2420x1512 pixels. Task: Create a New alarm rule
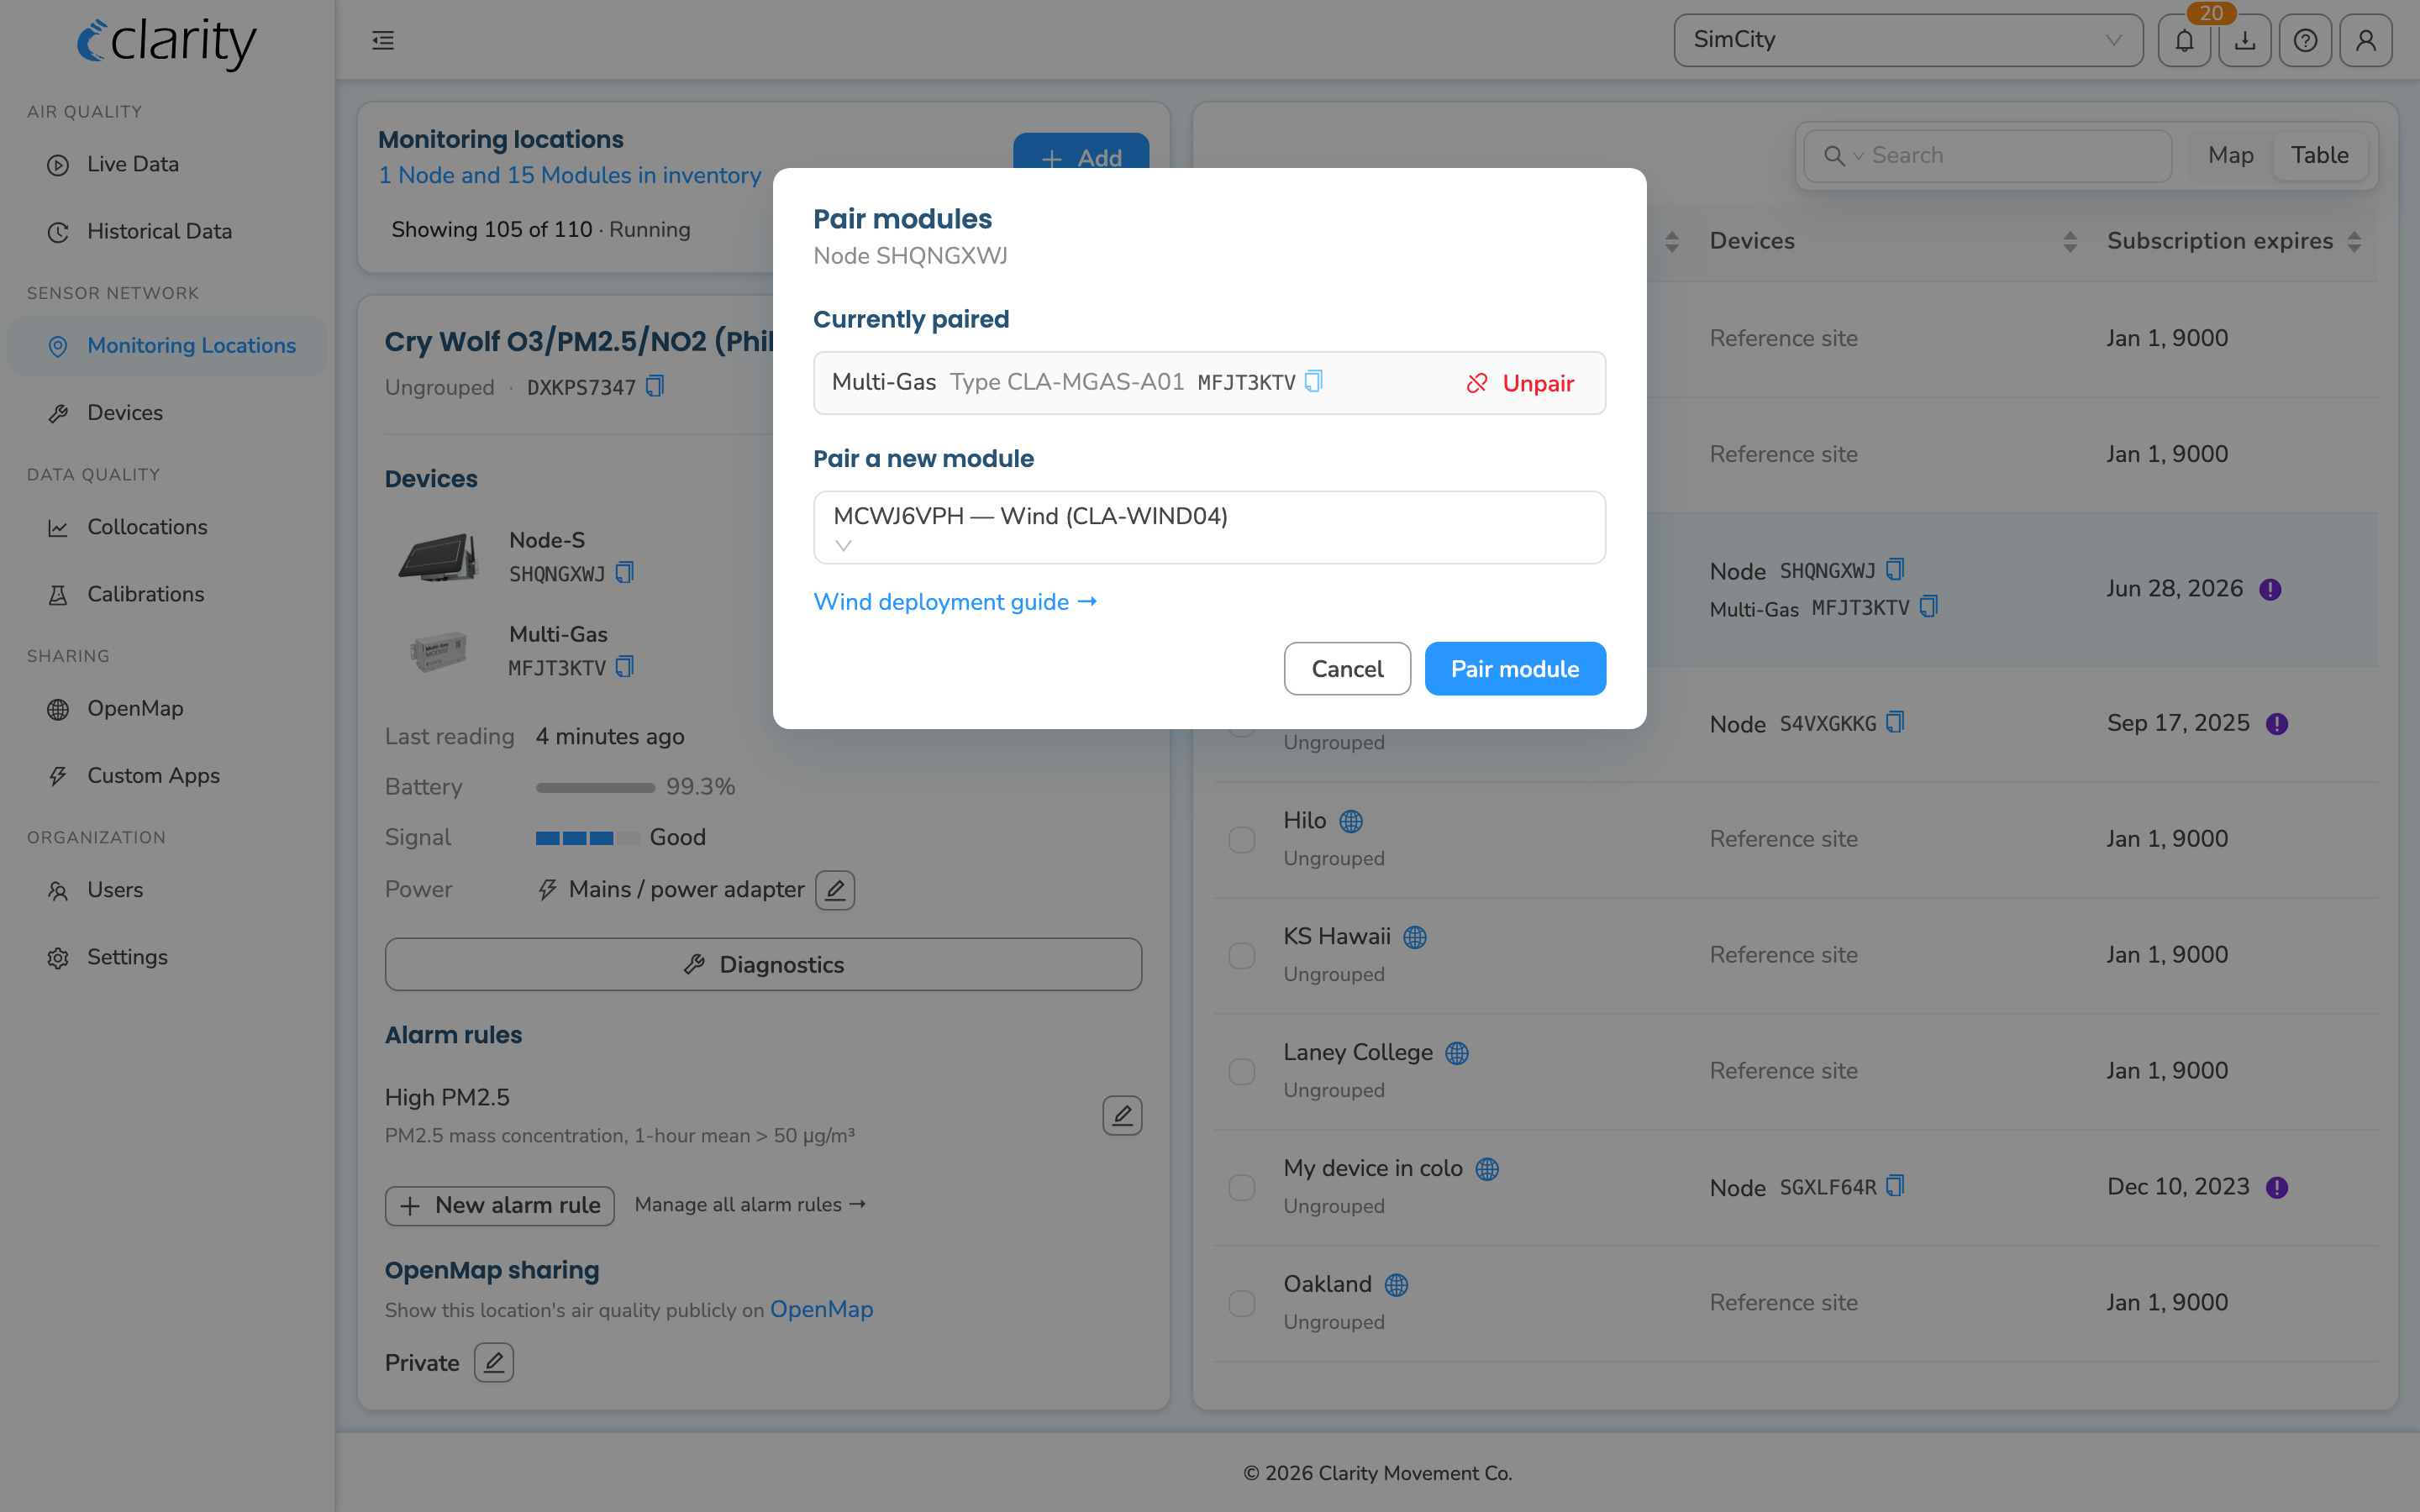pyautogui.click(x=500, y=1205)
